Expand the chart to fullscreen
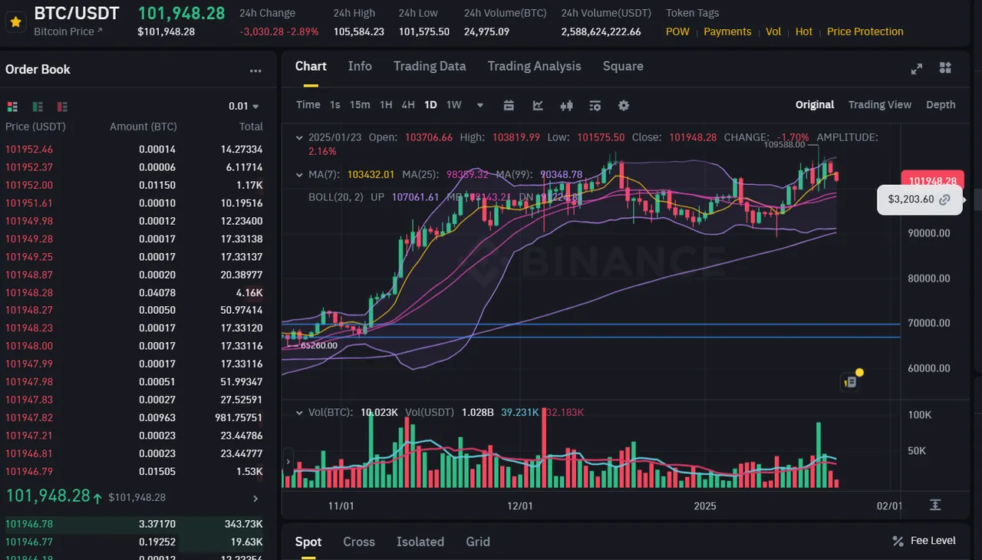This screenshot has height=560, width=982. tap(916, 68)
